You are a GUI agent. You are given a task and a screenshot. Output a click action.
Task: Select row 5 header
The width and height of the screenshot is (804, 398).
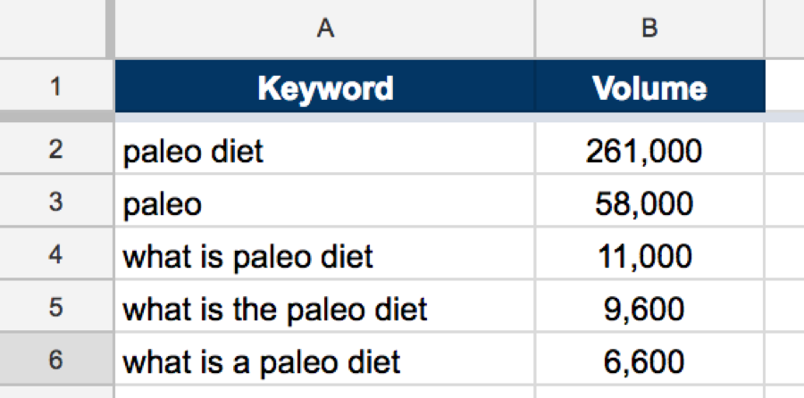[x=55, y=310]
